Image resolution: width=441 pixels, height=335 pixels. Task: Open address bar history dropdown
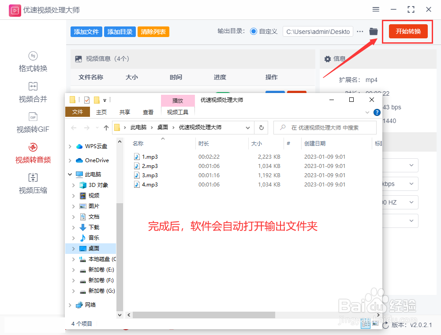(x=248, y=128)
